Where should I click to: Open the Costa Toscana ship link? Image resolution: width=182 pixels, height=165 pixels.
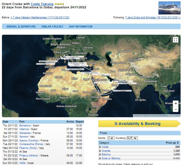(42, 4)
